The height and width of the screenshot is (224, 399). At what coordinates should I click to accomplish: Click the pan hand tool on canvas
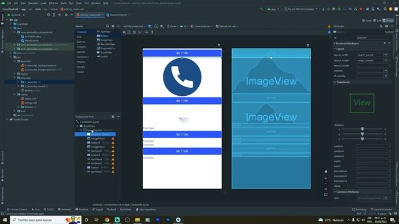[x=326, y=172]
